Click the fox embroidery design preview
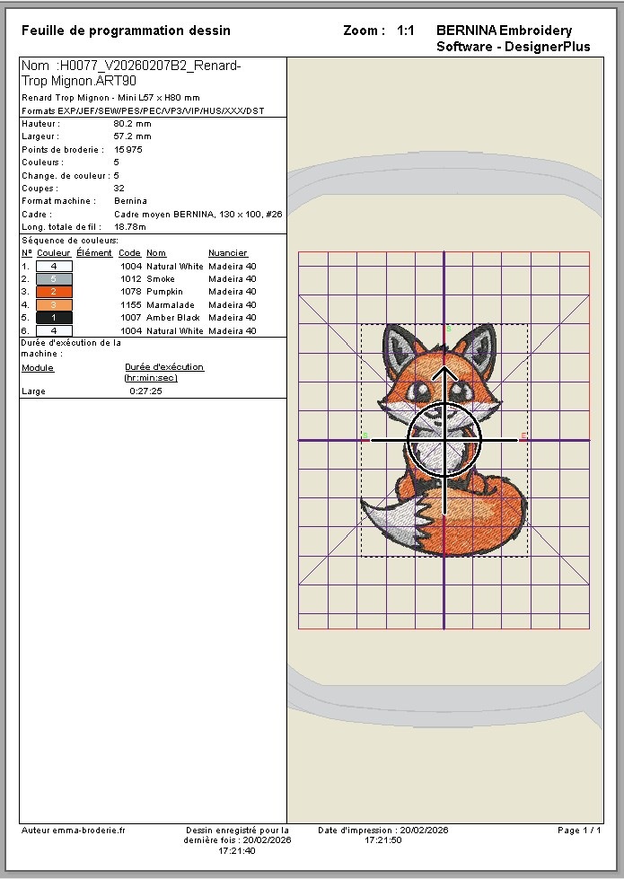The height and width of the screenshot is (879, 624). (444, 440)
